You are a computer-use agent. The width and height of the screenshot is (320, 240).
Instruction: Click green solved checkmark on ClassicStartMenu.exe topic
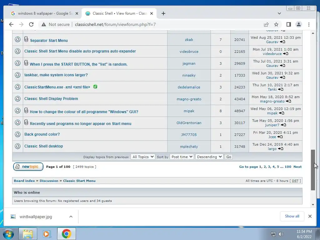(x=95, y=87)
